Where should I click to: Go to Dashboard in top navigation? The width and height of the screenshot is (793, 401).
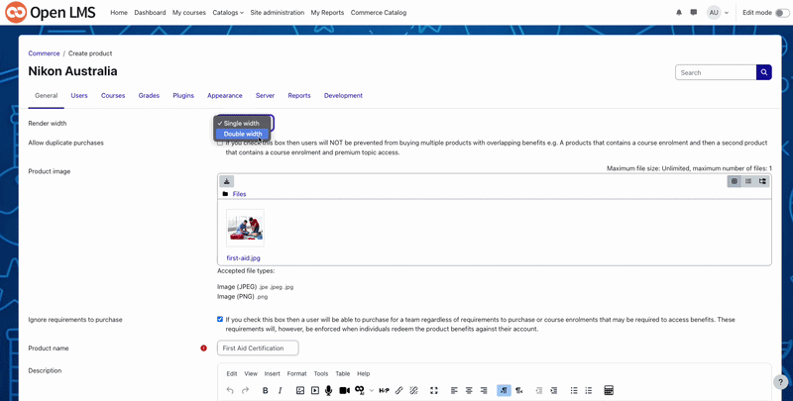(x=150, y=13)
